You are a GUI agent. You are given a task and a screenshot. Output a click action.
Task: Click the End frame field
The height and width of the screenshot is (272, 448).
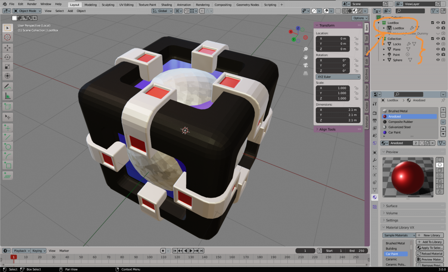click(x=357, y=251)
